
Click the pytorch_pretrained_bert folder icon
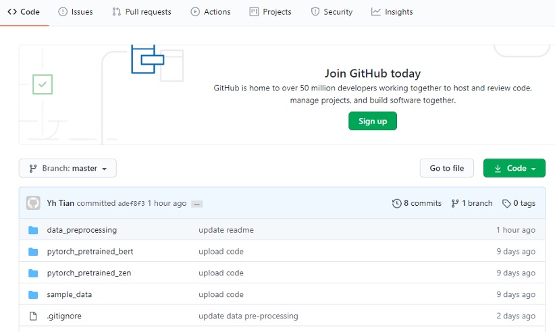click(33, 252)
